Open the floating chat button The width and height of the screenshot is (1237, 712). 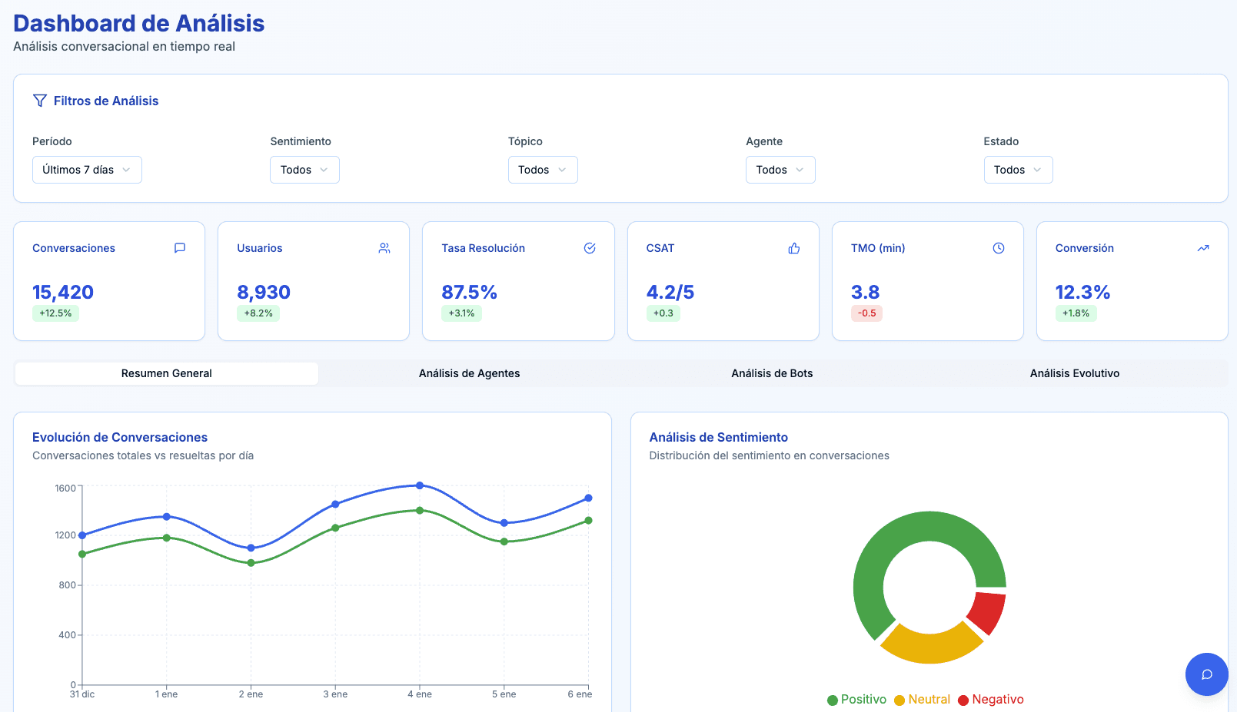pyautogui.click(x=1206, y=674)
